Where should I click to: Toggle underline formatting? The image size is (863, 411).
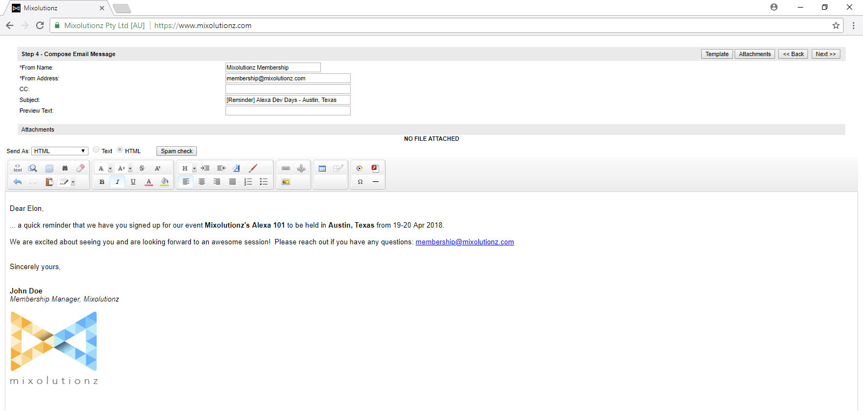133,182
